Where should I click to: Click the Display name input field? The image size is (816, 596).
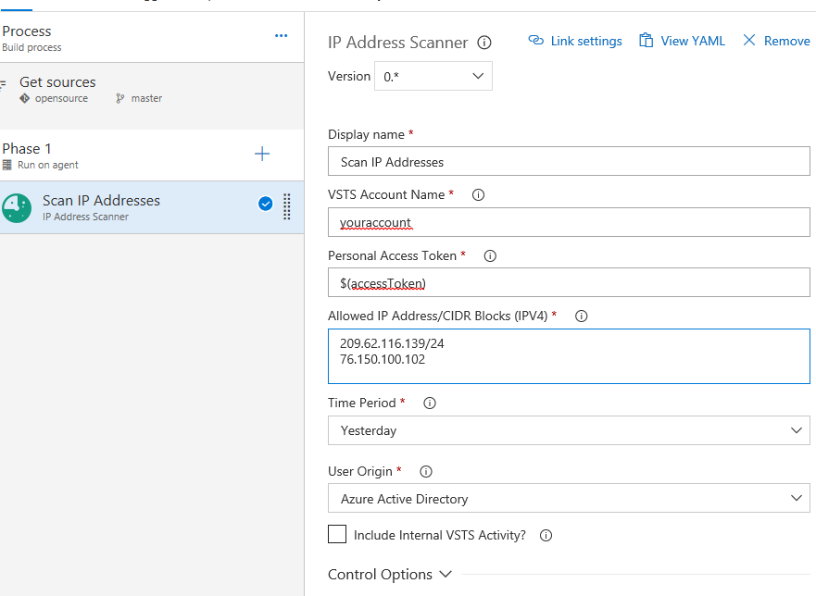tap(569, 161)
